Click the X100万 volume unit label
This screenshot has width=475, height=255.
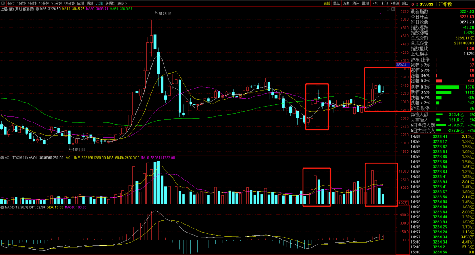click(403, 203)
